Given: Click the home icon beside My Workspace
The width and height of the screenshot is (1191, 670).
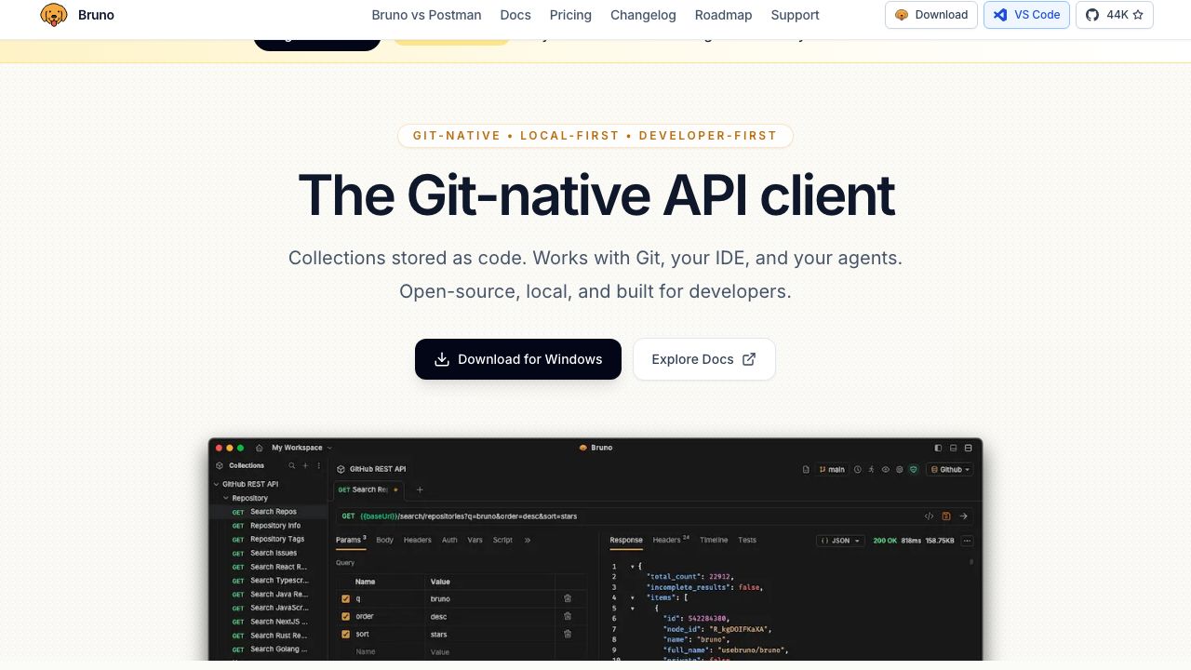Looking at the screenshot, I should coord(260,448).
